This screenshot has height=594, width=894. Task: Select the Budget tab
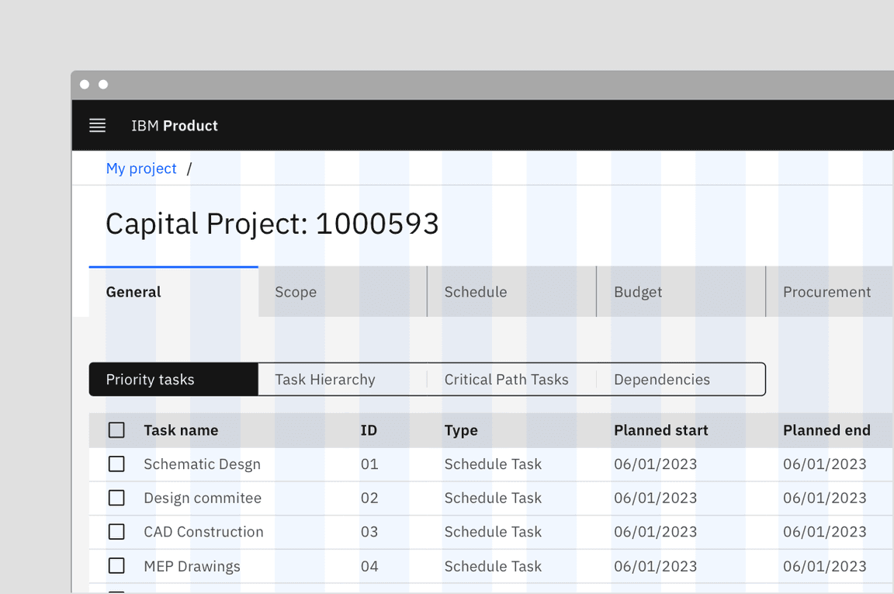click(637, 292)
